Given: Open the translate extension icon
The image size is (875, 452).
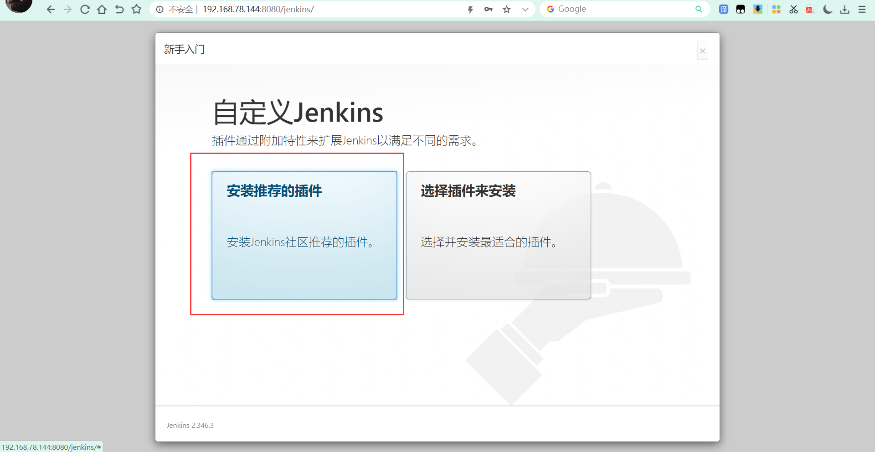Looking at the screenshot, I should [724, 9].
